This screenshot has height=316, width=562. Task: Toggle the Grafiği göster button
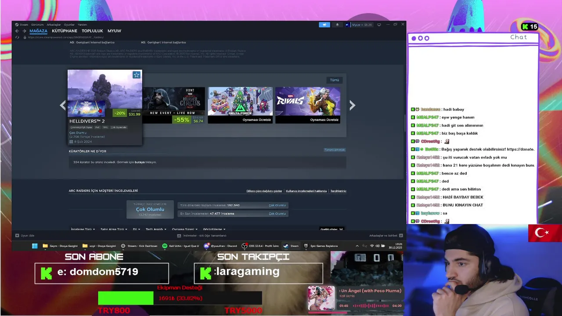coord(331,229)
